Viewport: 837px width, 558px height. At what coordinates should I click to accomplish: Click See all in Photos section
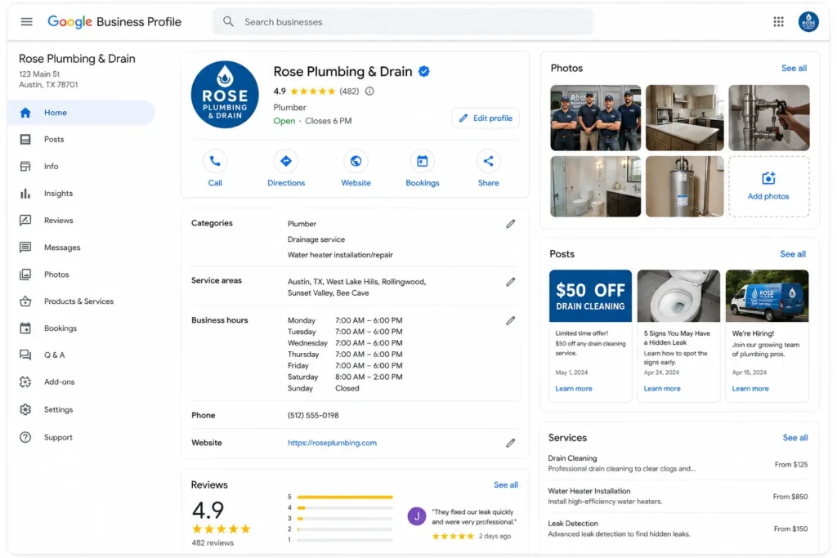794,69
